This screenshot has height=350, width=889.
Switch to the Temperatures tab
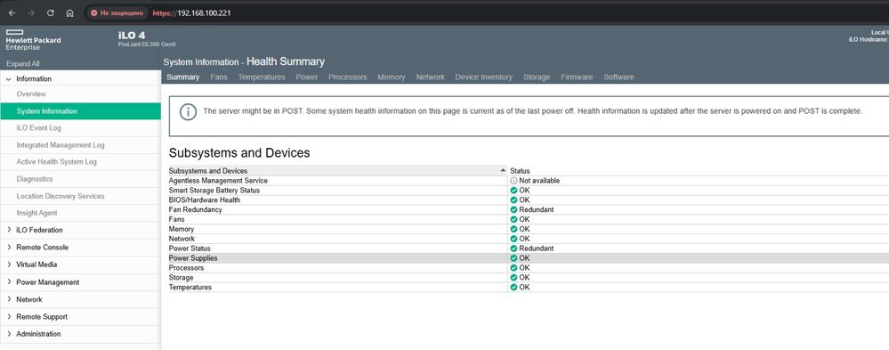(262, 77)
